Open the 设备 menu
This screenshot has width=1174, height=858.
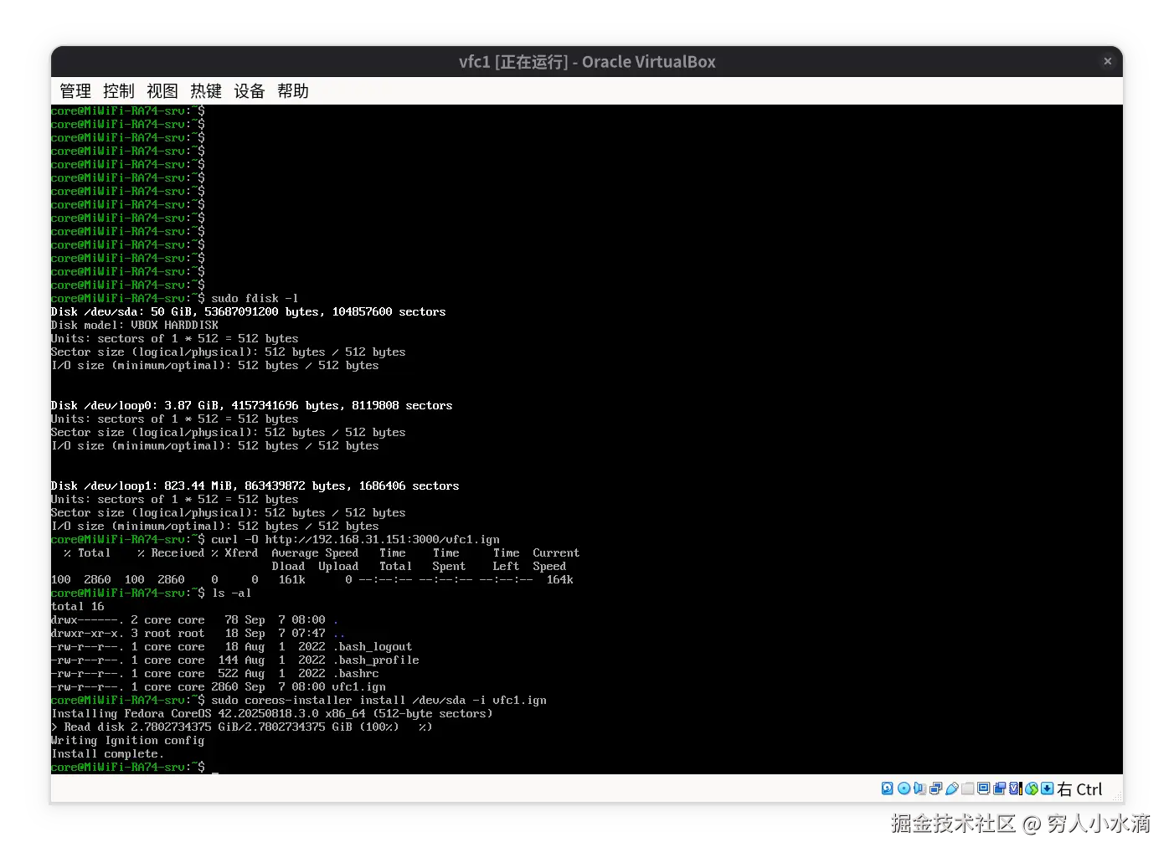click(250, 91)
